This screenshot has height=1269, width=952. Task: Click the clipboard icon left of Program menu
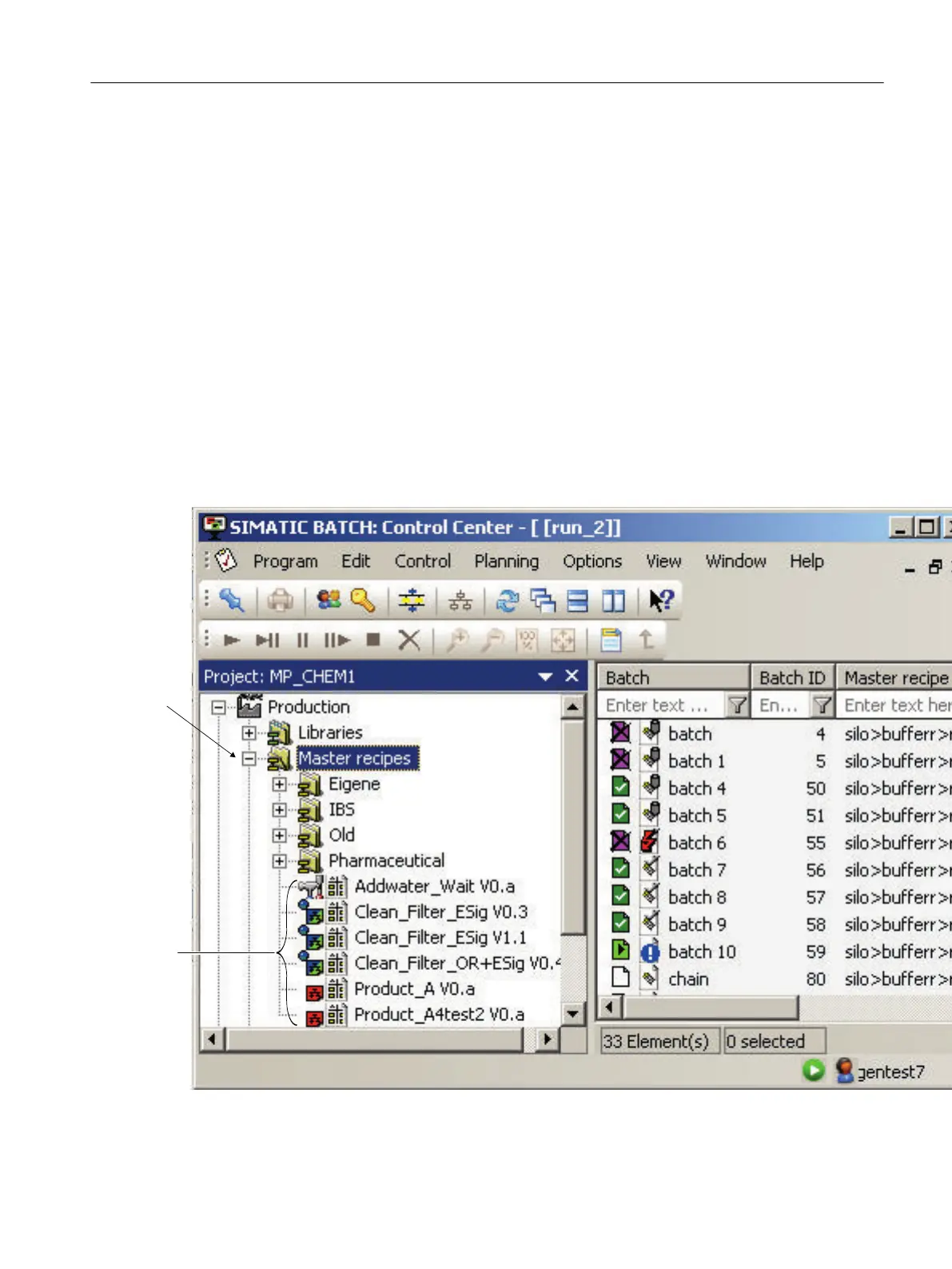click(x=226, y=561)
